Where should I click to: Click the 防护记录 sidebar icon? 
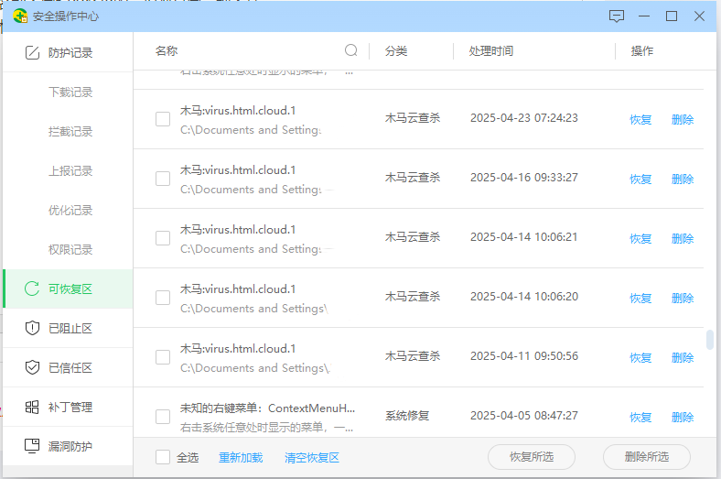coord(32,53)
